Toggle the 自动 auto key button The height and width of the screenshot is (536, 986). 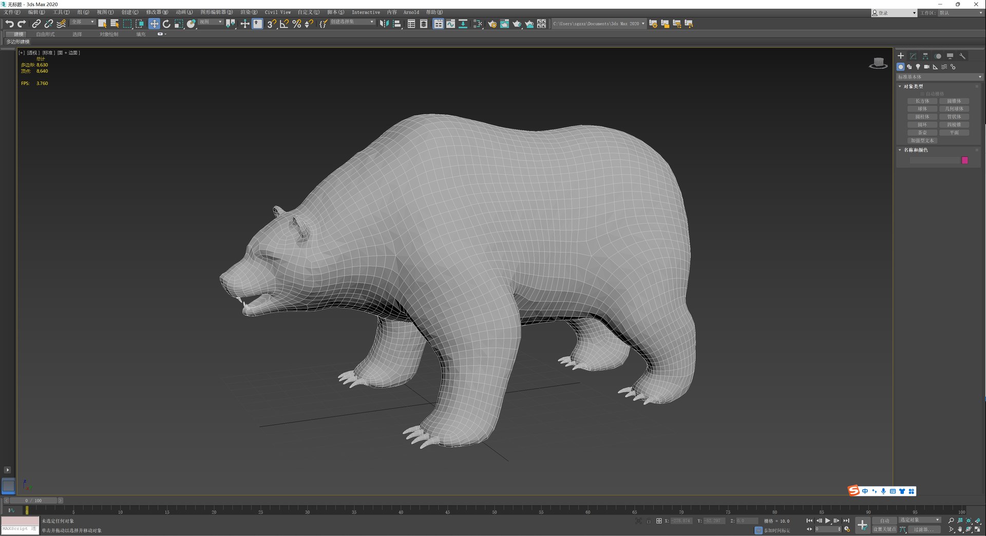point(884,521)
